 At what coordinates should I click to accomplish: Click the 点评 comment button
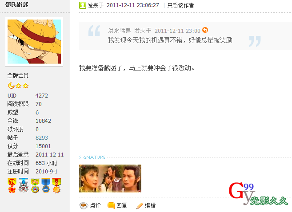[x=95, y=205]
